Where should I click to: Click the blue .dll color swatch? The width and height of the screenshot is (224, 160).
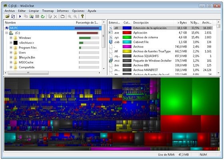pyautogui.click(x=127, y=28)
